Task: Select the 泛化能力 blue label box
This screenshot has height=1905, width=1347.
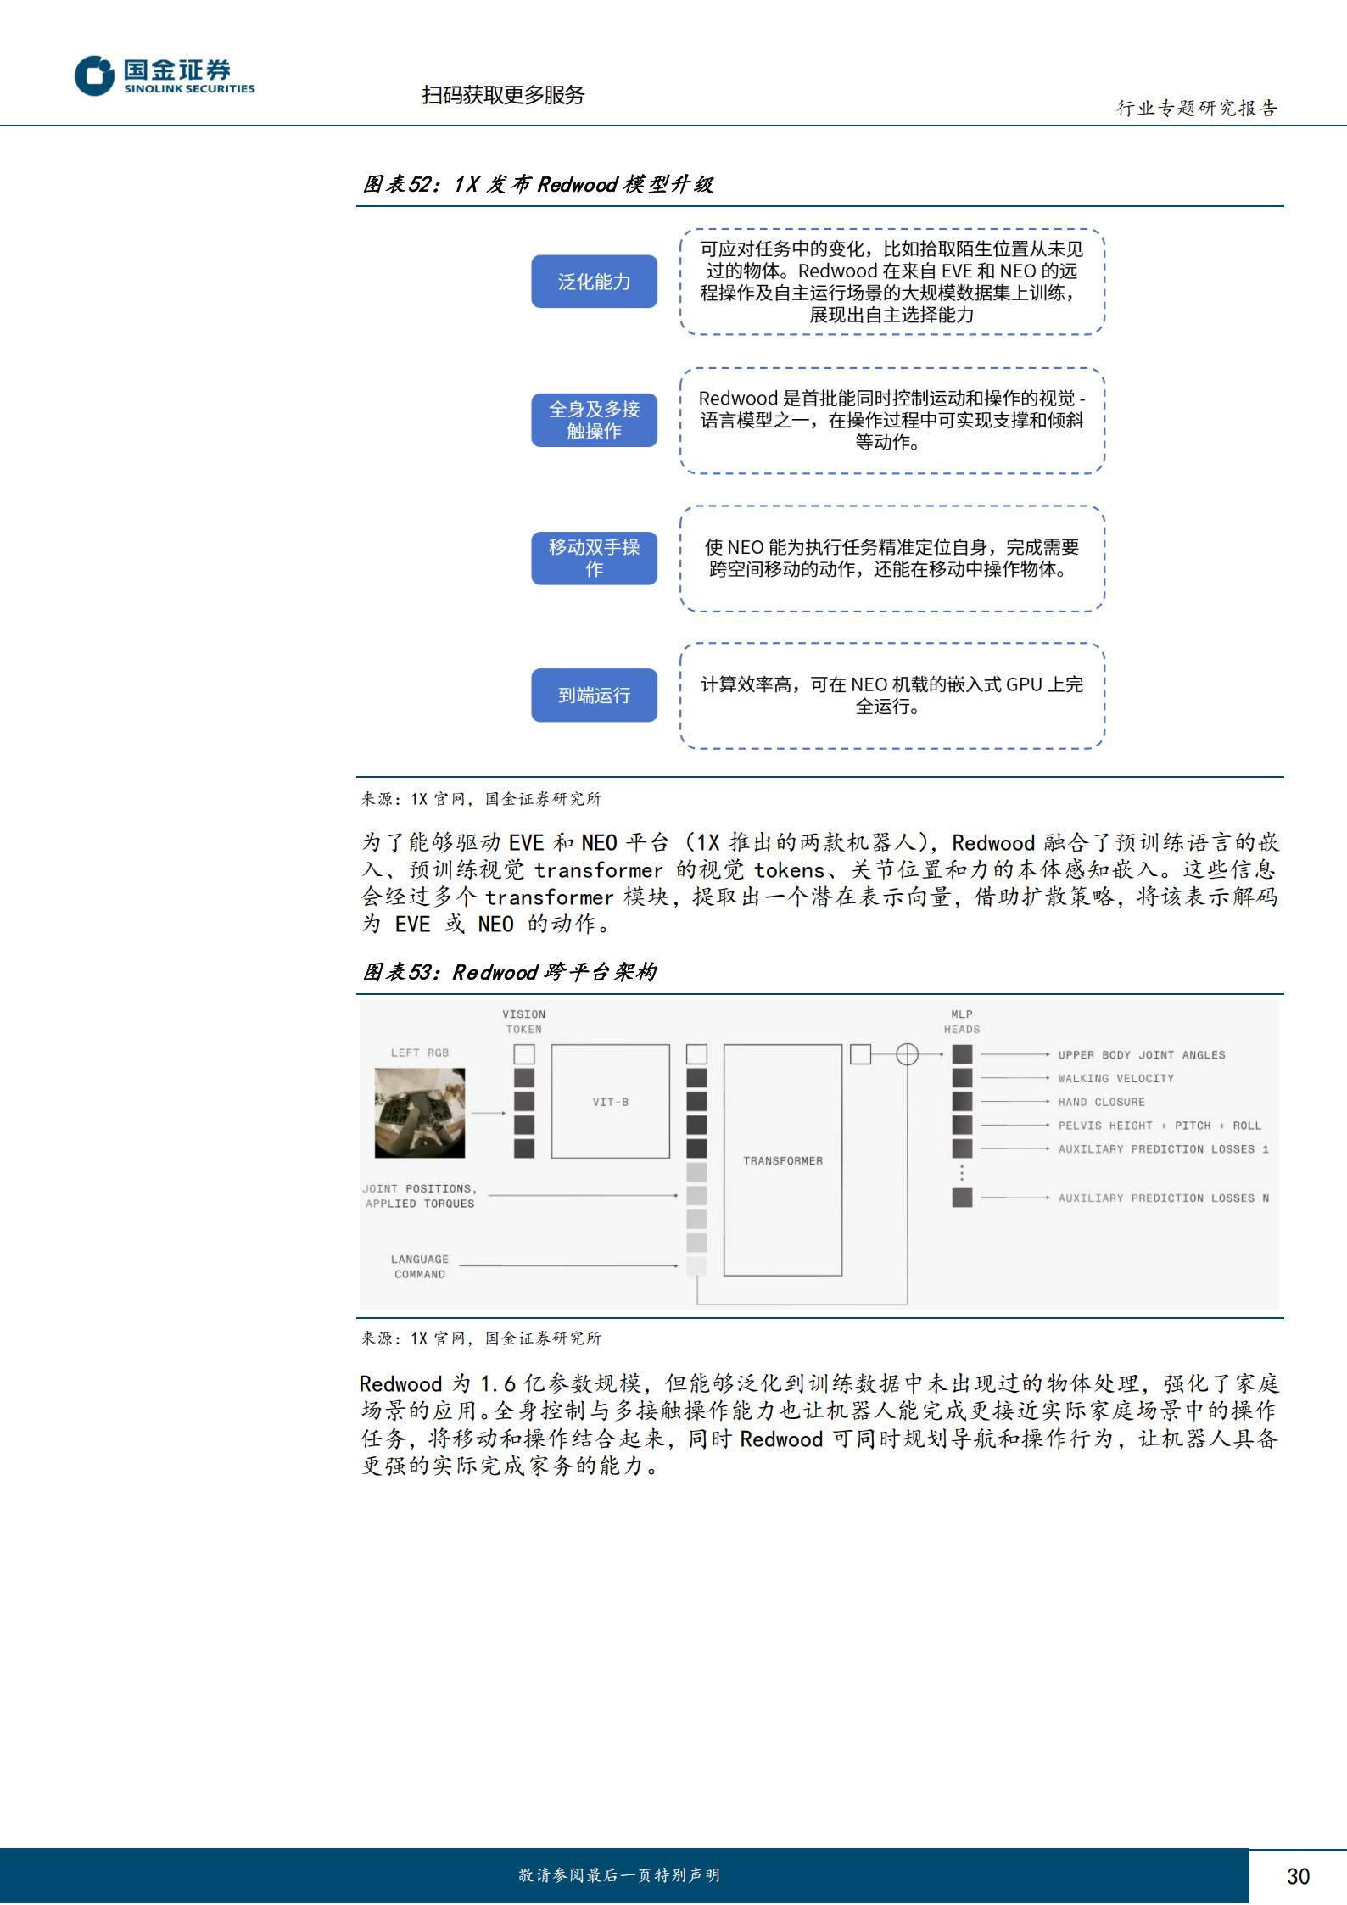Action: coord(594,282)
